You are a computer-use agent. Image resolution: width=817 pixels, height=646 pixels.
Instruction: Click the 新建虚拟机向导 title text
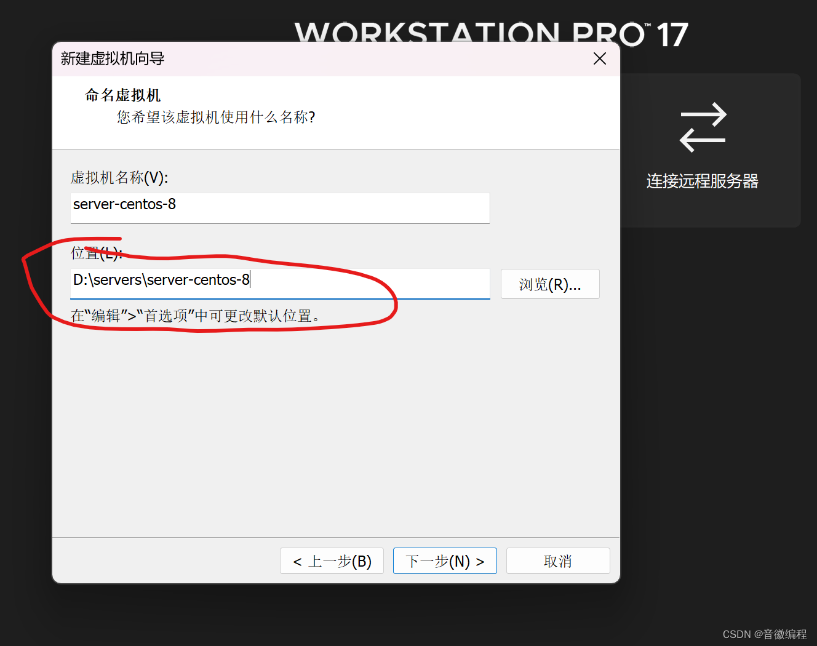tap(113, 58)
